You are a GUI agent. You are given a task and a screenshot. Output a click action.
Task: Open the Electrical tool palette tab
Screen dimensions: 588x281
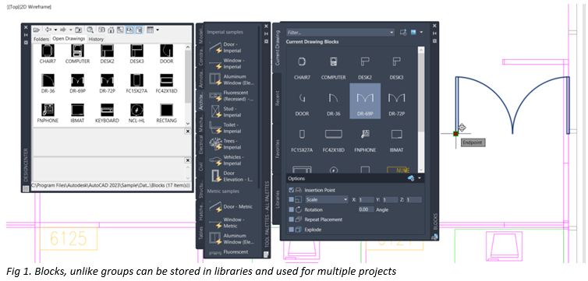(x=201, y=144)
